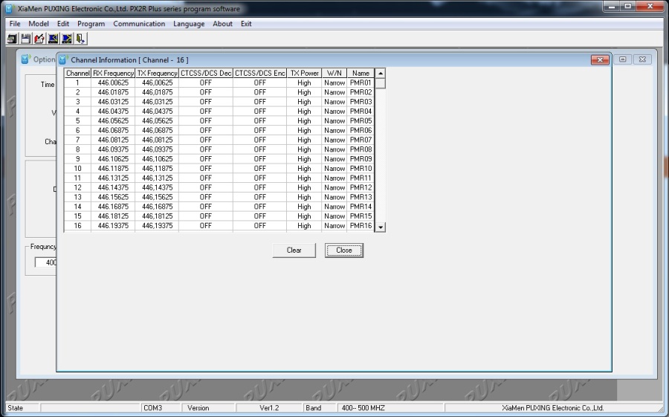Image resolution: width=669 pixels, height=417 pixels.
Task: Open the Communication menu
Action: pos(139,24)
